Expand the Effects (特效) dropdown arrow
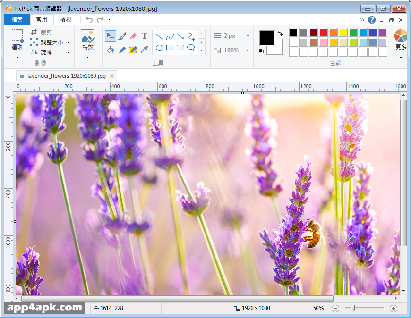 [x=87, y=57]
